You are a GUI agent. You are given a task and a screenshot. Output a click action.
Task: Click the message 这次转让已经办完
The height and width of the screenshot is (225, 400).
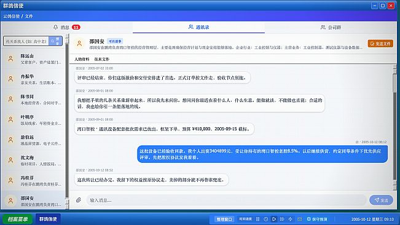[x=152, y=180]
